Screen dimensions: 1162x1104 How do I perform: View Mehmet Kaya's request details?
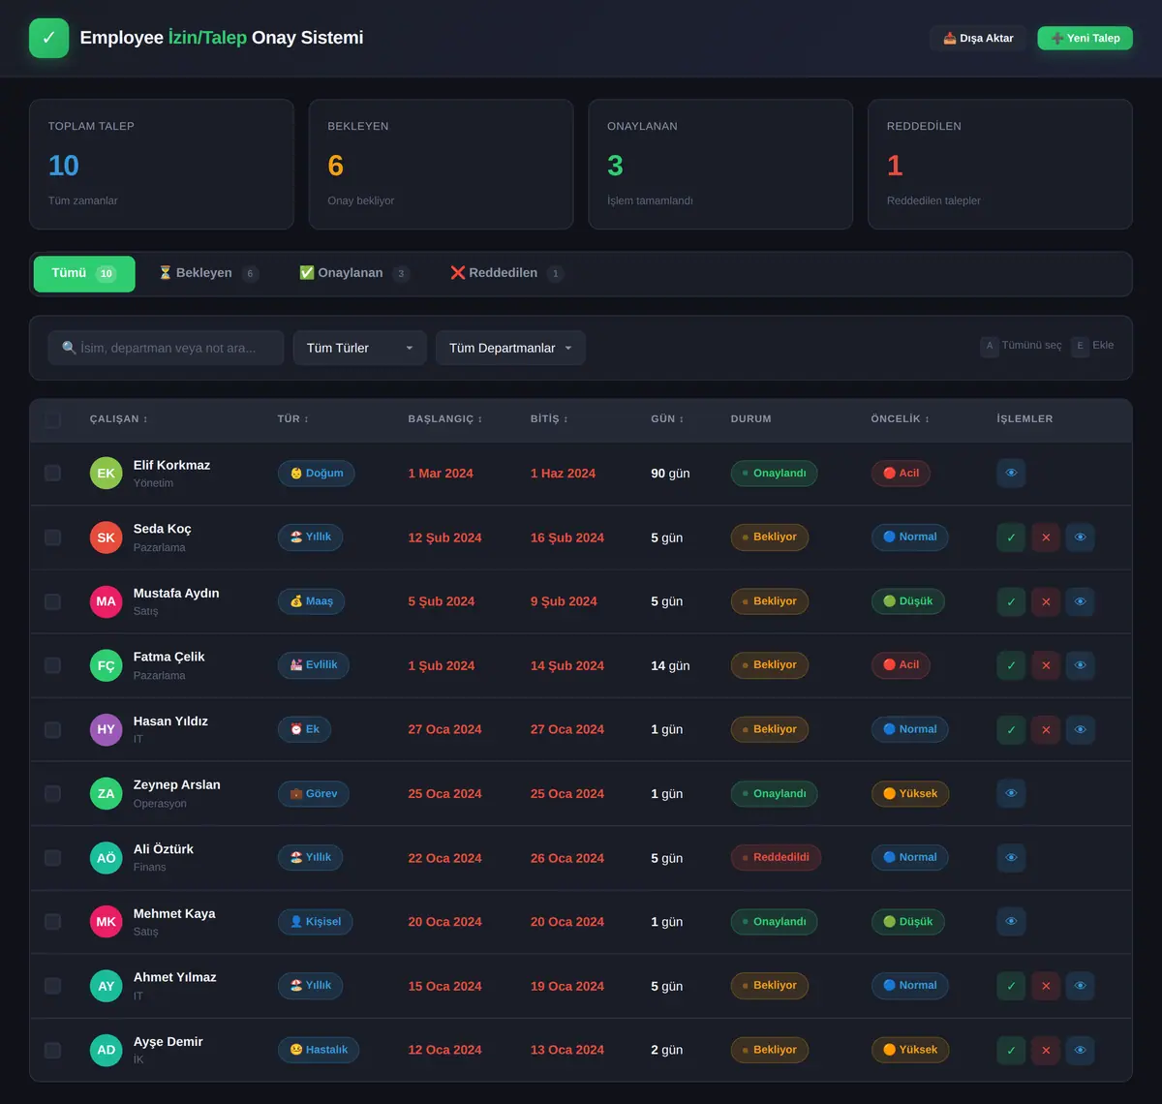pyautogui.click(x=1011, y=922)
